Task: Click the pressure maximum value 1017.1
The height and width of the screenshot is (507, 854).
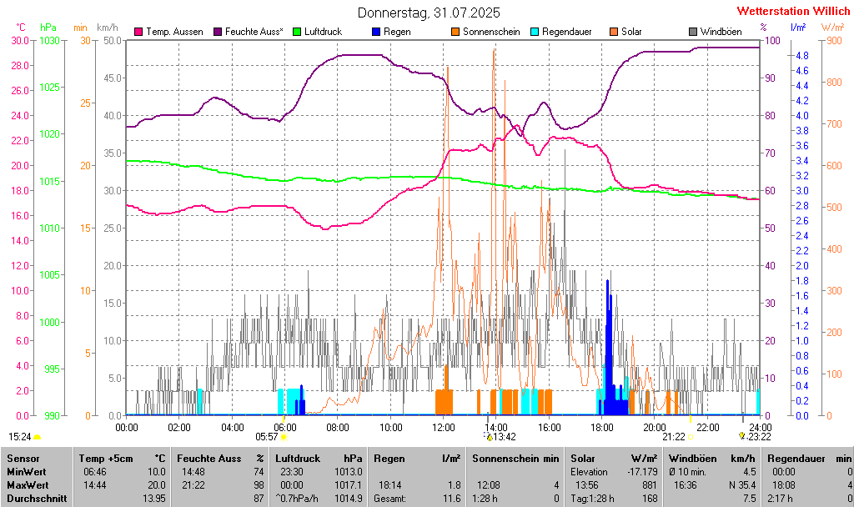Action: [x=349, y=484]
